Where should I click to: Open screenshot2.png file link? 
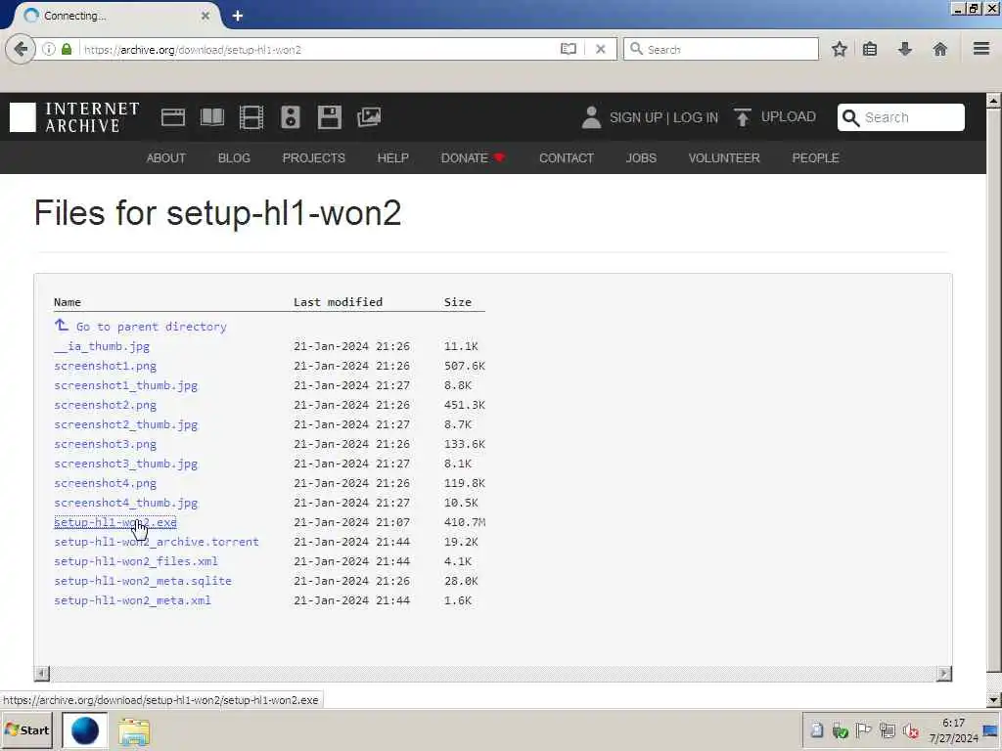coord(106,405)
